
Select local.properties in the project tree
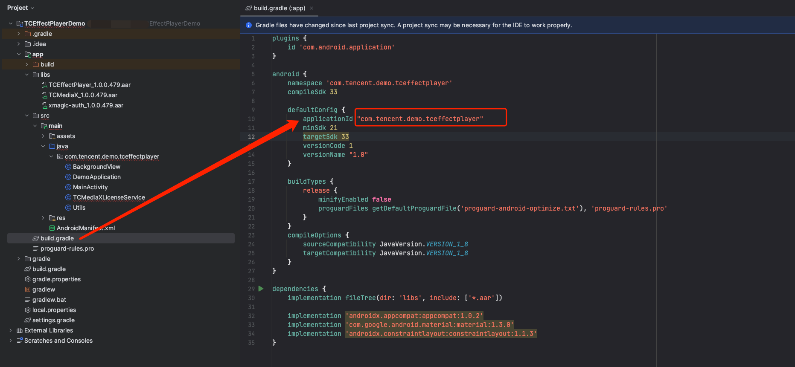pyautogui.click(x=54, y=310)
